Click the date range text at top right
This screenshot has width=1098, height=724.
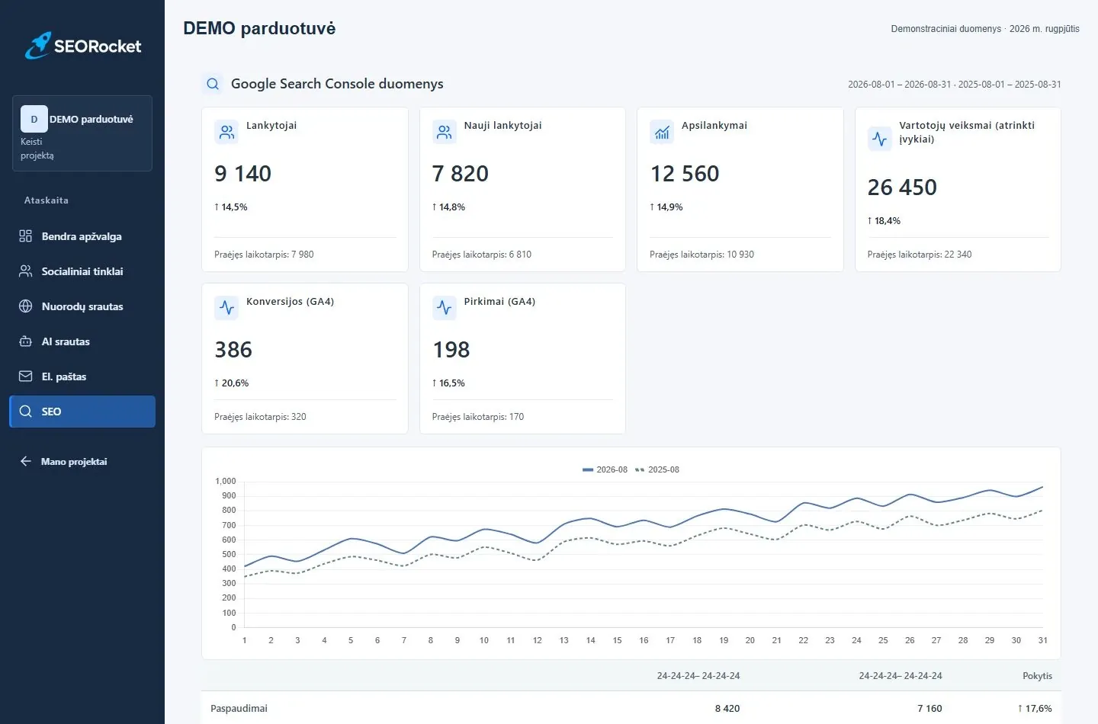pyautogui.click(x=955, y=85)
